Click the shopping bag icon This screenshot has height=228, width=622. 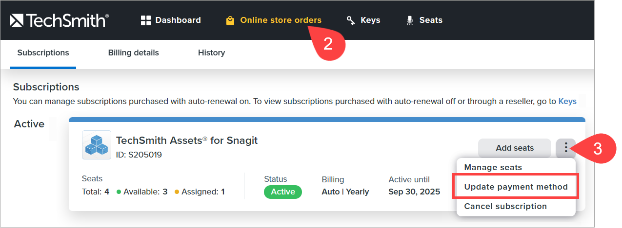tap(230, 20)
